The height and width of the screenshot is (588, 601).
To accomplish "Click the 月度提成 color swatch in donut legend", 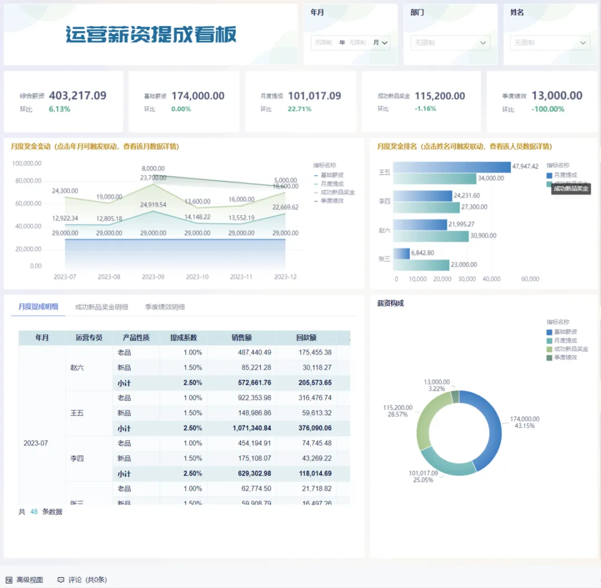I will pyautogui.click(x=549, y=341).
